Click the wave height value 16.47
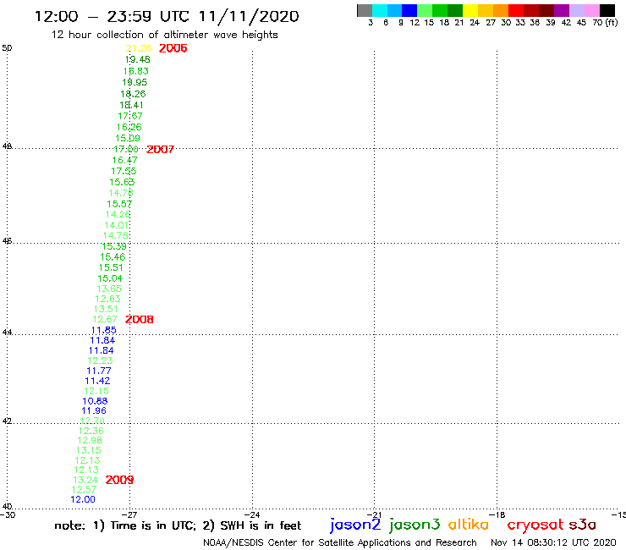The height and width of the screenshot is (550, 626). click(124, 160)
